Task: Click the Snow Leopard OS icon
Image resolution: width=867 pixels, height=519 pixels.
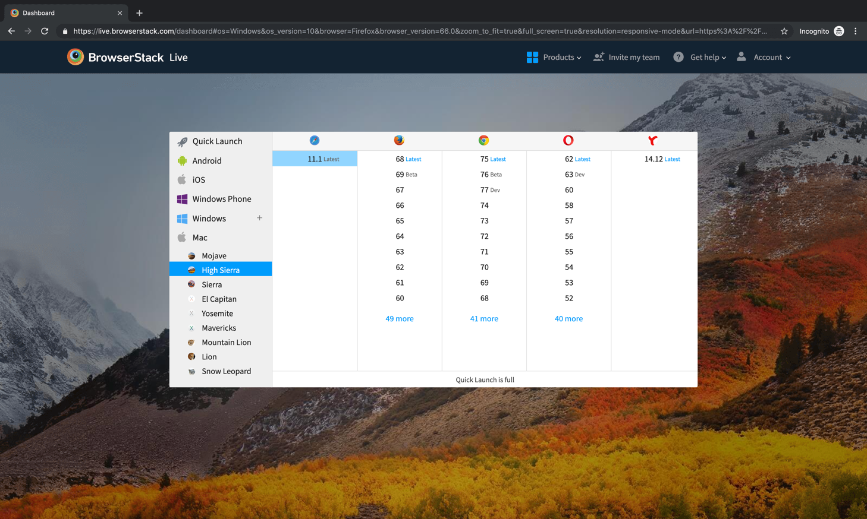Action: coord(191,371)
